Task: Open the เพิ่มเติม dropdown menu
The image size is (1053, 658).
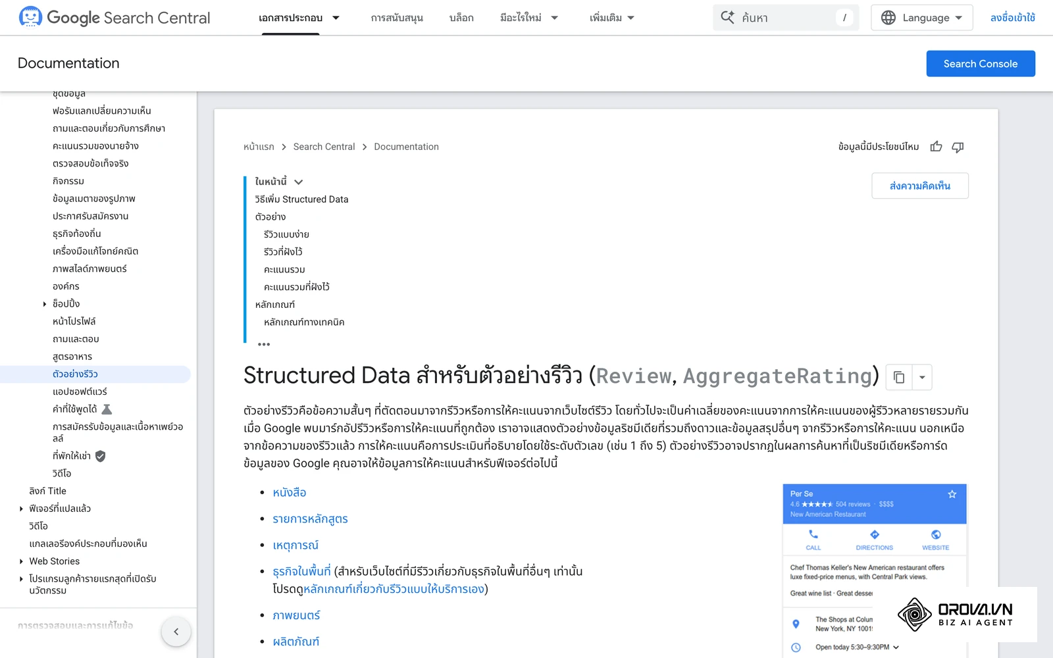Action: coord(612,18)
